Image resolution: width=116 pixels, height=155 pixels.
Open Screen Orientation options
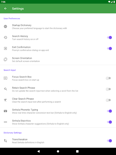58,60
